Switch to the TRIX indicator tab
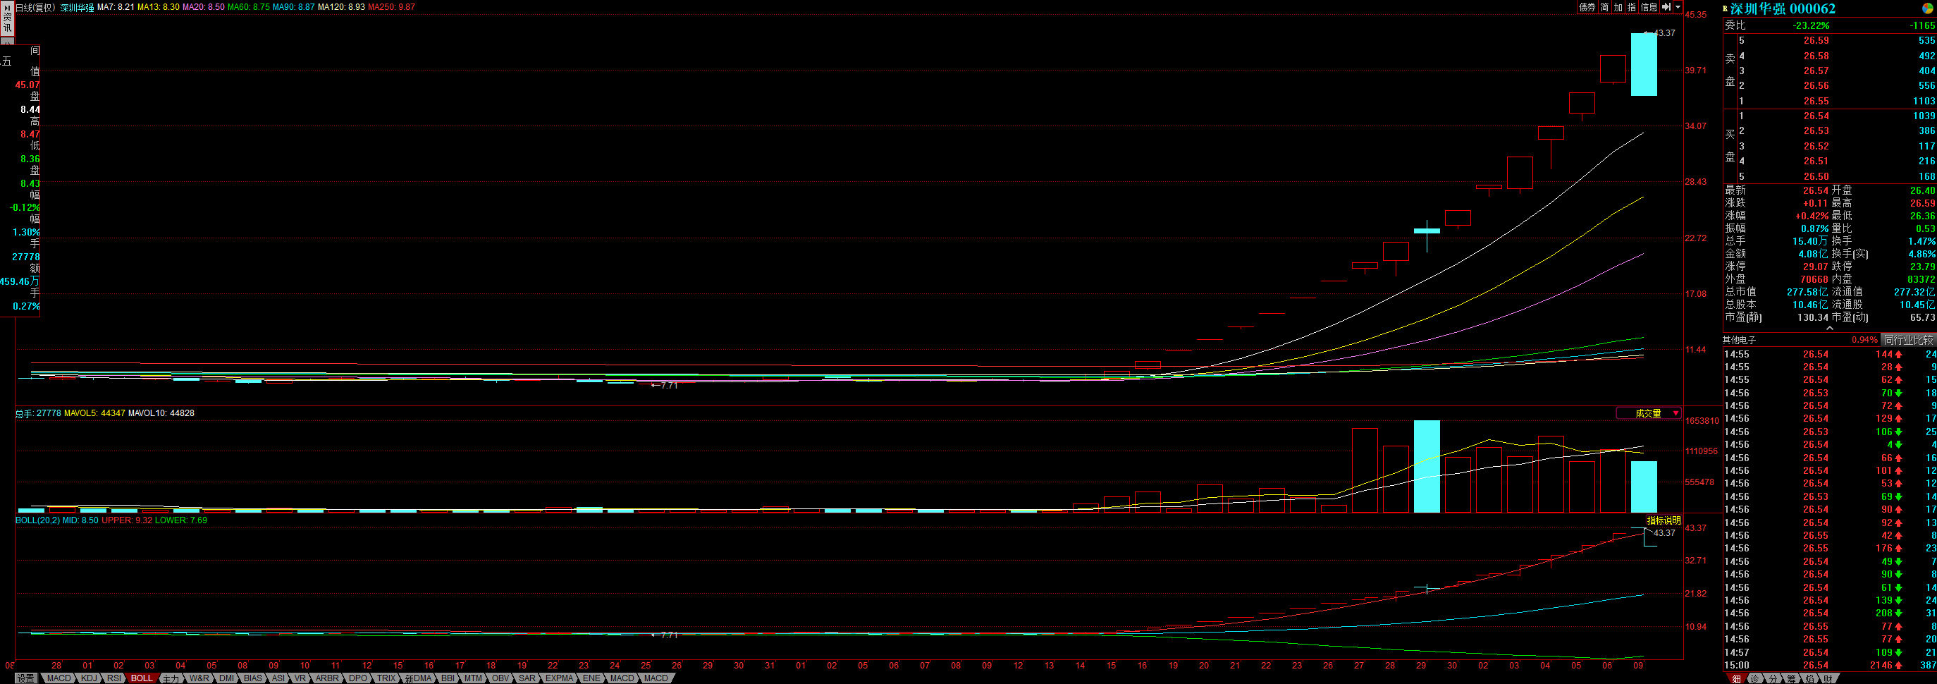This screenshot has width=1937, height=684. click(x=386, y=678)
